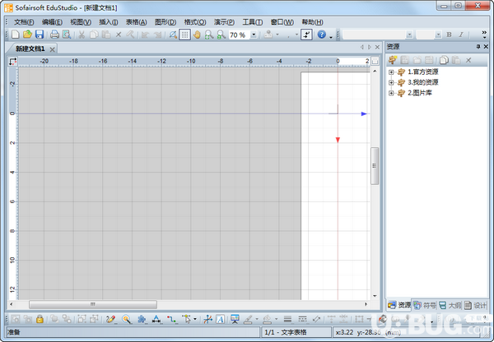Toggle the snap button with crossed arrows
The image size is (494, 342).
[x=306, y=35]
